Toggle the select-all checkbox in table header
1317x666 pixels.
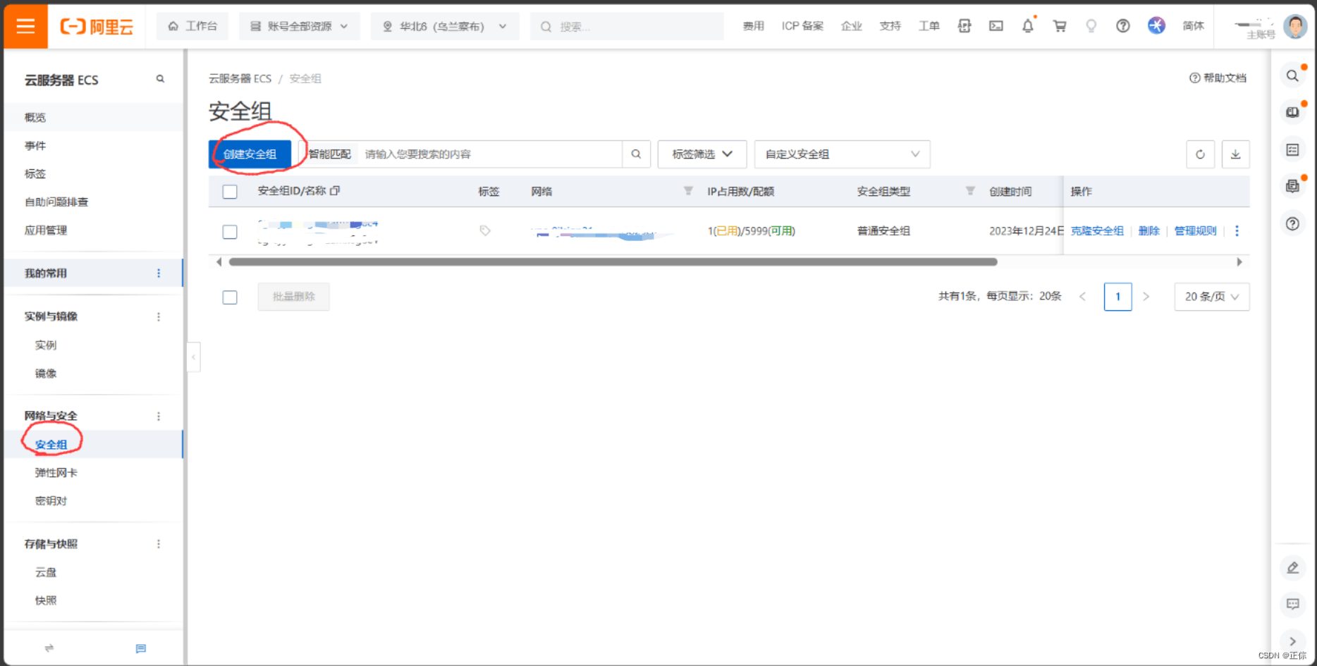230,192
